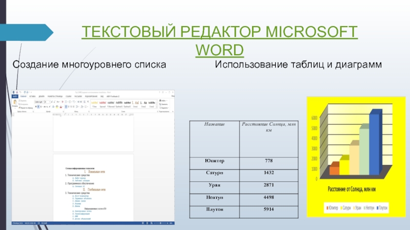The height and width of the screenshot is (230, 410).
Task: Click the Undo arrow in Word quick access toolbar
Action: pyautogui.click(x=20, y=92)
